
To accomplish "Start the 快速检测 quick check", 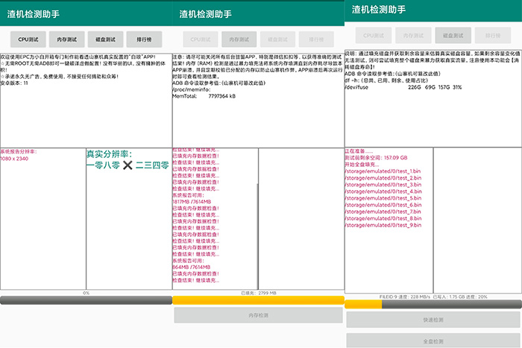I will point(433,320).
